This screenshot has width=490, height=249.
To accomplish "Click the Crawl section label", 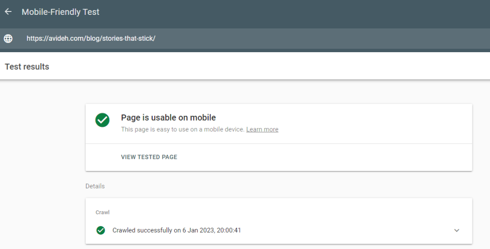I will coord(102,213).
